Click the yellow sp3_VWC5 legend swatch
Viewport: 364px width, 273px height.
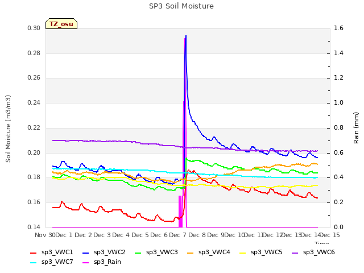pyautogui.click(x=243, y=253)
